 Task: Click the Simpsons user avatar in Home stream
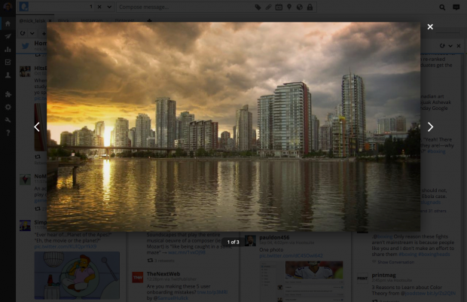coord(25,225)
